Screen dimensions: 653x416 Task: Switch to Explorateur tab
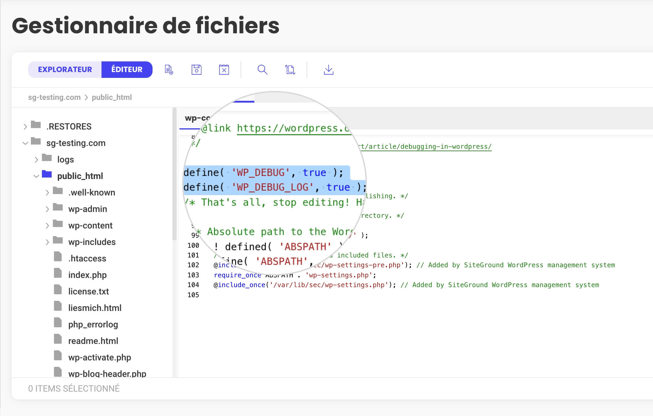pos(65,70)
